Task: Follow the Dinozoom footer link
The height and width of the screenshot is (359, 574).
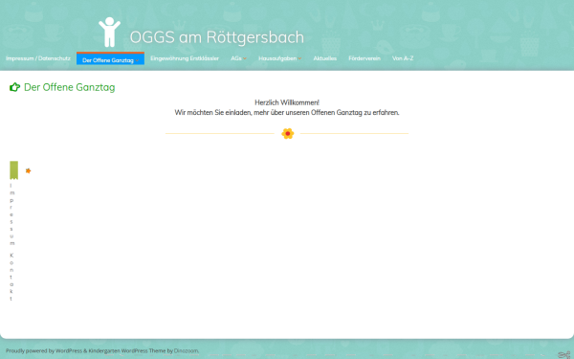Action: (186, 351)
